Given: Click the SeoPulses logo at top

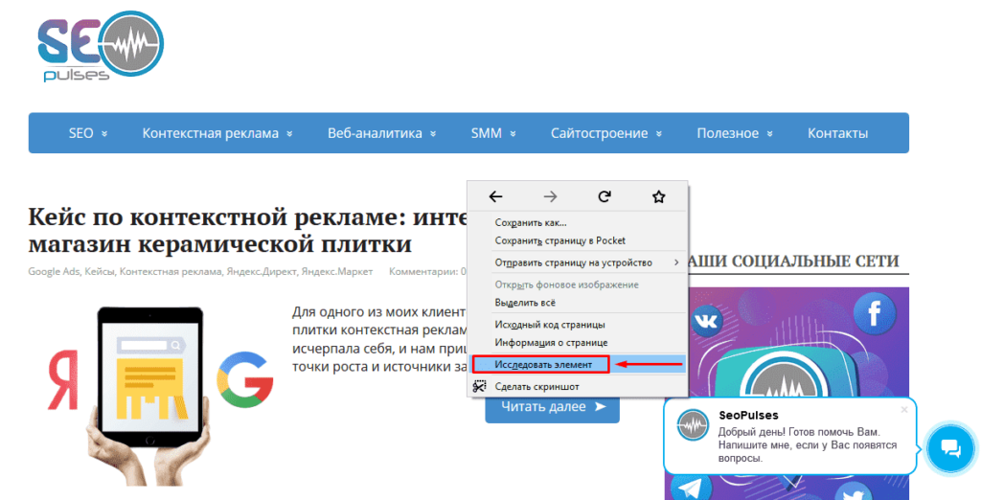Looking at the screenshot, I should (x=101, y=47).
